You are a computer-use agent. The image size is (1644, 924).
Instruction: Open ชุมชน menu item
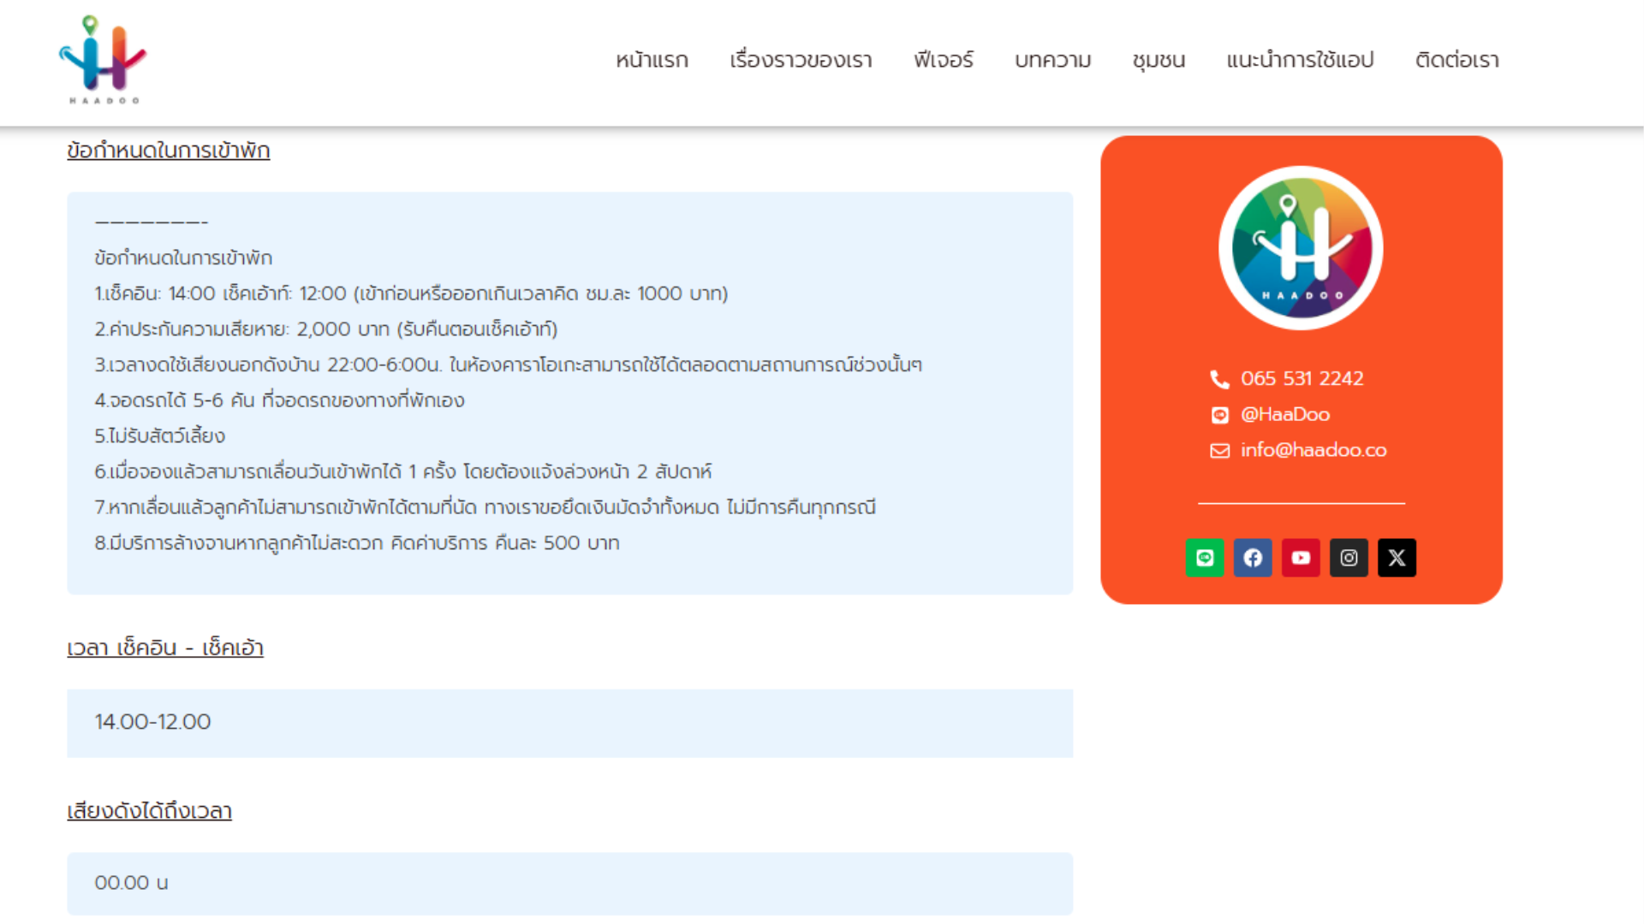point(1159,60)
